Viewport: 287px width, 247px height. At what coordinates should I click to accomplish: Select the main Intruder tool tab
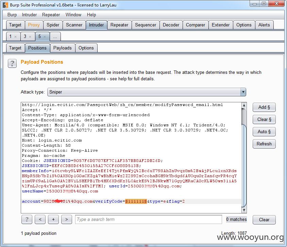point(97,25)
